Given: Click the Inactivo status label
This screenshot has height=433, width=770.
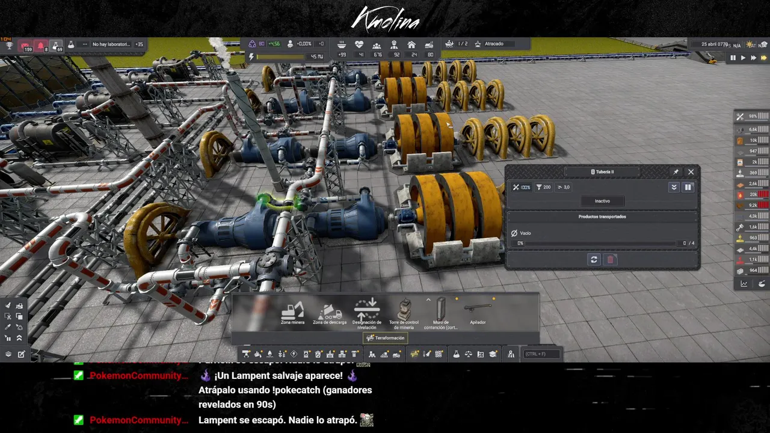Looking at the screenshot, I should click(602, 201).
